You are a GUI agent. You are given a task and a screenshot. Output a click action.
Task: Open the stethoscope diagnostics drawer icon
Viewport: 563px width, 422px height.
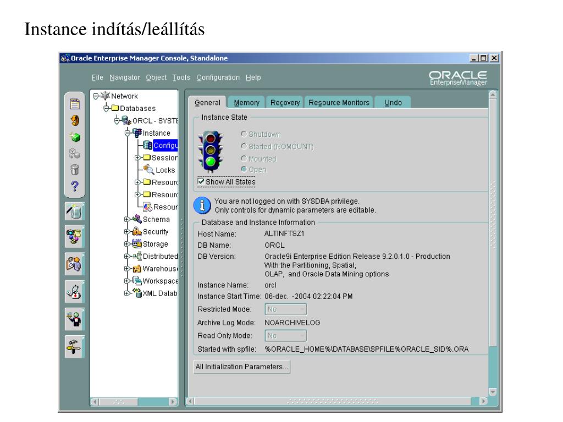(x=75, y=292)
